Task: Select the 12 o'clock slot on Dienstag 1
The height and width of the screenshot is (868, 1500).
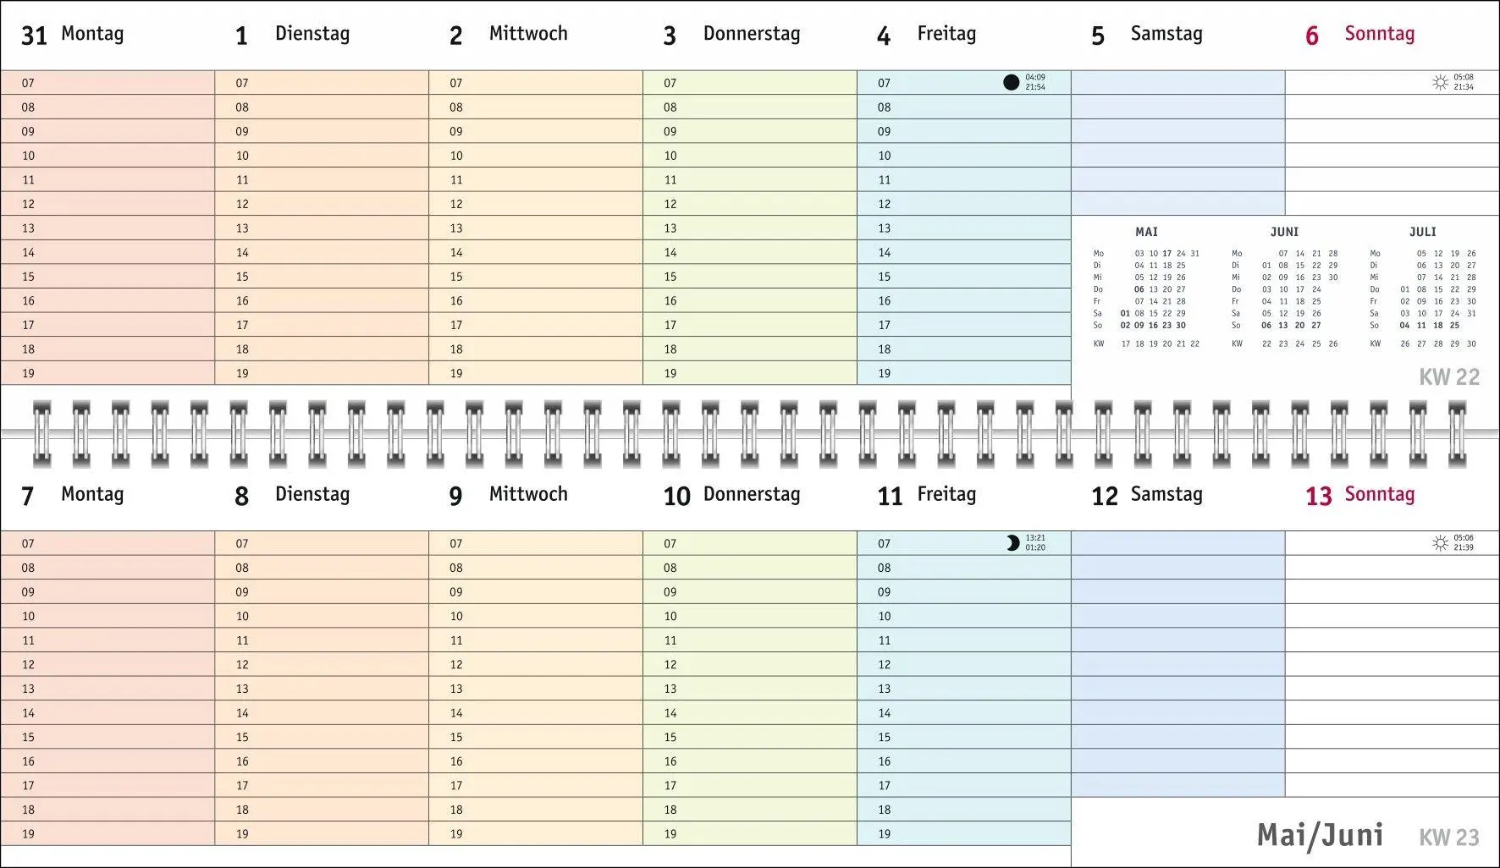Action: (x=322, y=204)
